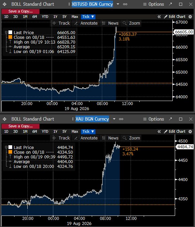Select 1D range in XAU chart
The image size is (195, 227).
[6, 131]
